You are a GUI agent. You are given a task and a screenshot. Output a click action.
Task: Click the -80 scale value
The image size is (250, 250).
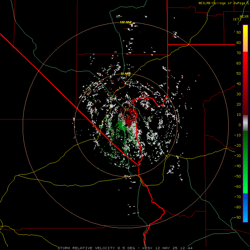point(237,207)
